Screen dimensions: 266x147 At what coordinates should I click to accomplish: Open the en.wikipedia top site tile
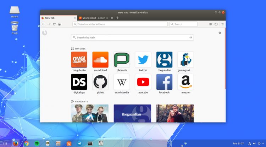coord(122,82)
